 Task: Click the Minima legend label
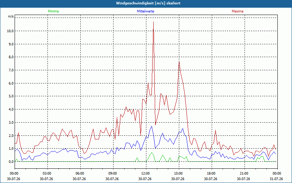coord(53,11)
